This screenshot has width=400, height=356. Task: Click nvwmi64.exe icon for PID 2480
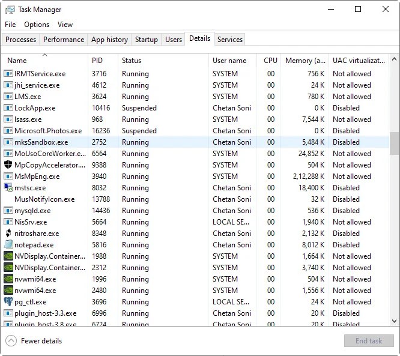(x=8, y=291)
